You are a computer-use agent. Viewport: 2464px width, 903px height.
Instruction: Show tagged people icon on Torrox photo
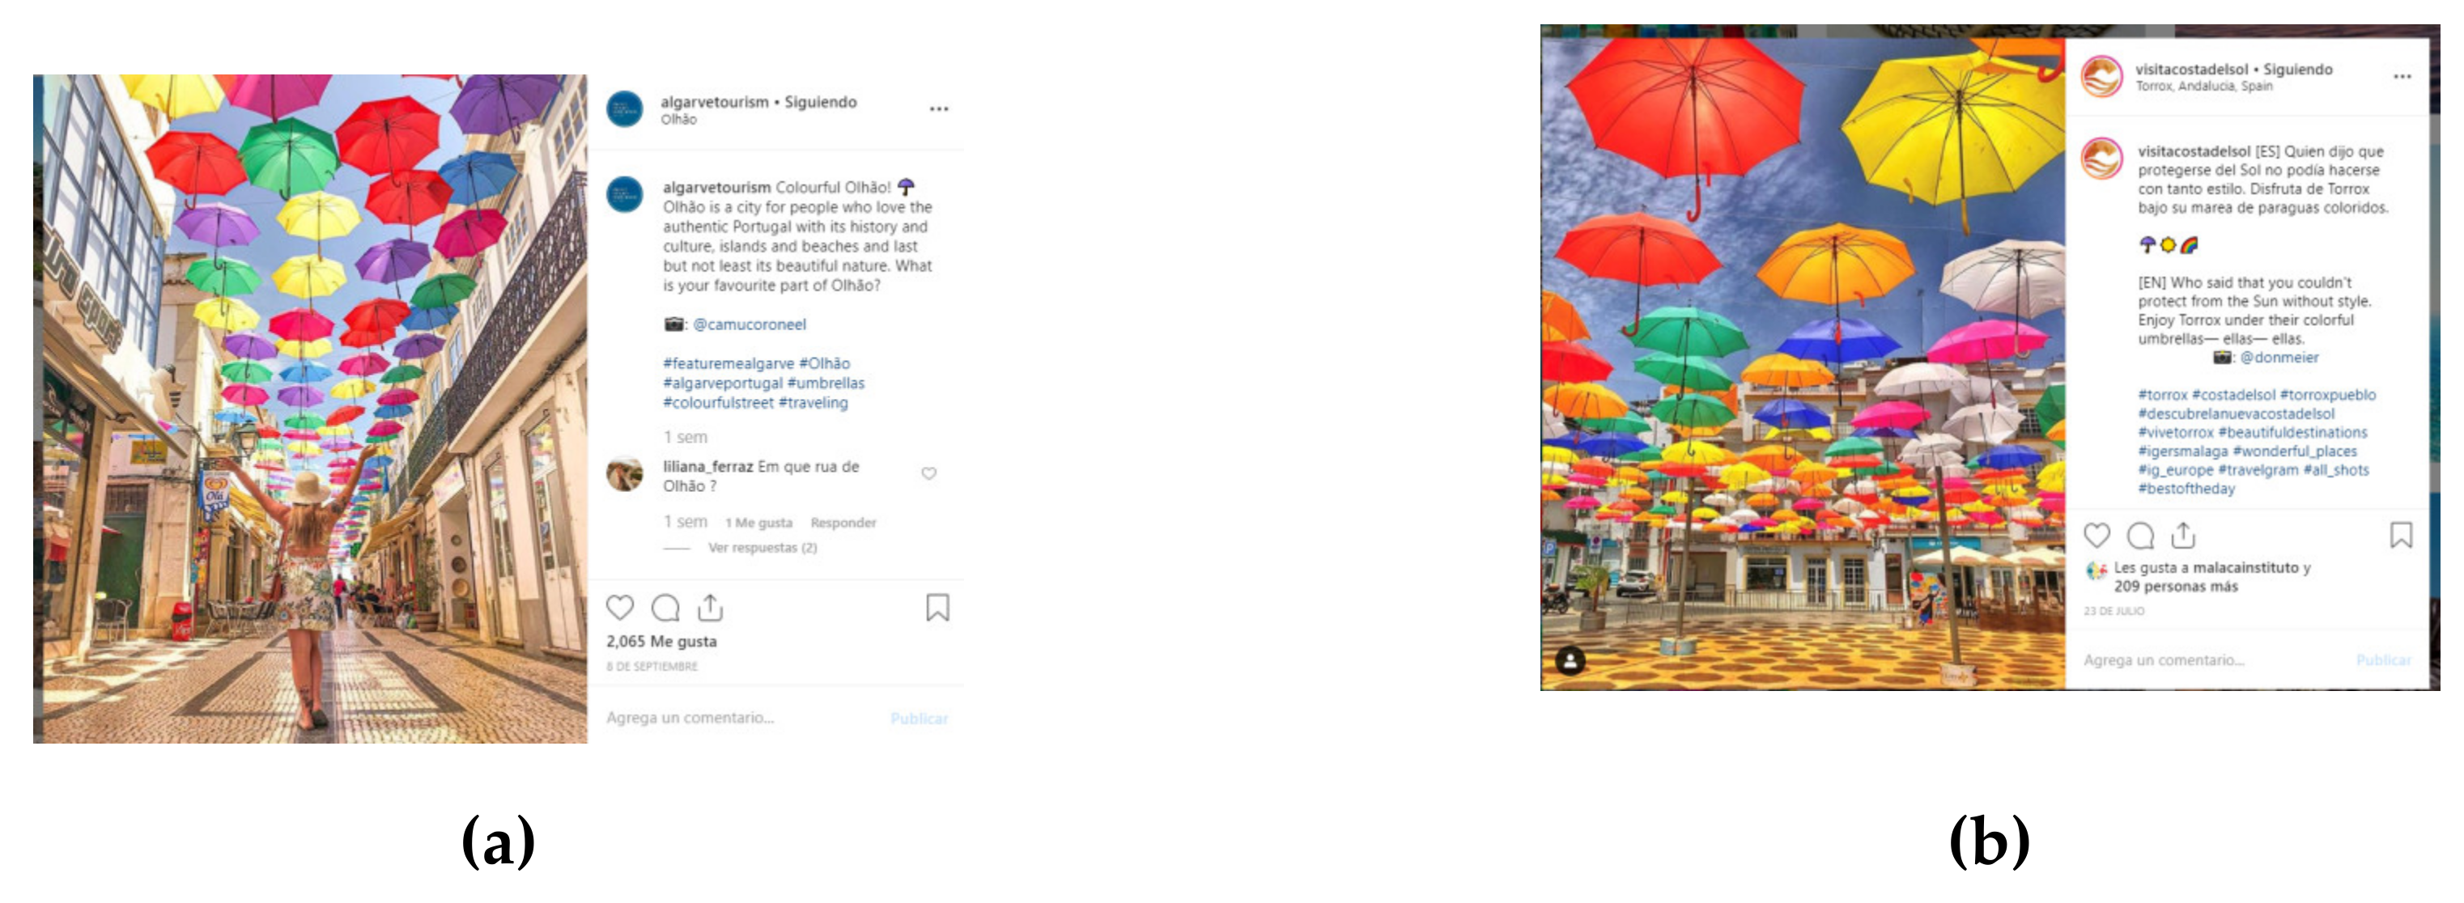pos(1570,660)
